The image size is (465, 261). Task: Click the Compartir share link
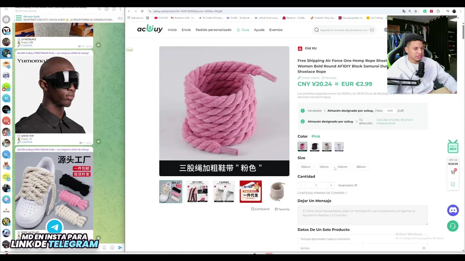pos(260,209)
